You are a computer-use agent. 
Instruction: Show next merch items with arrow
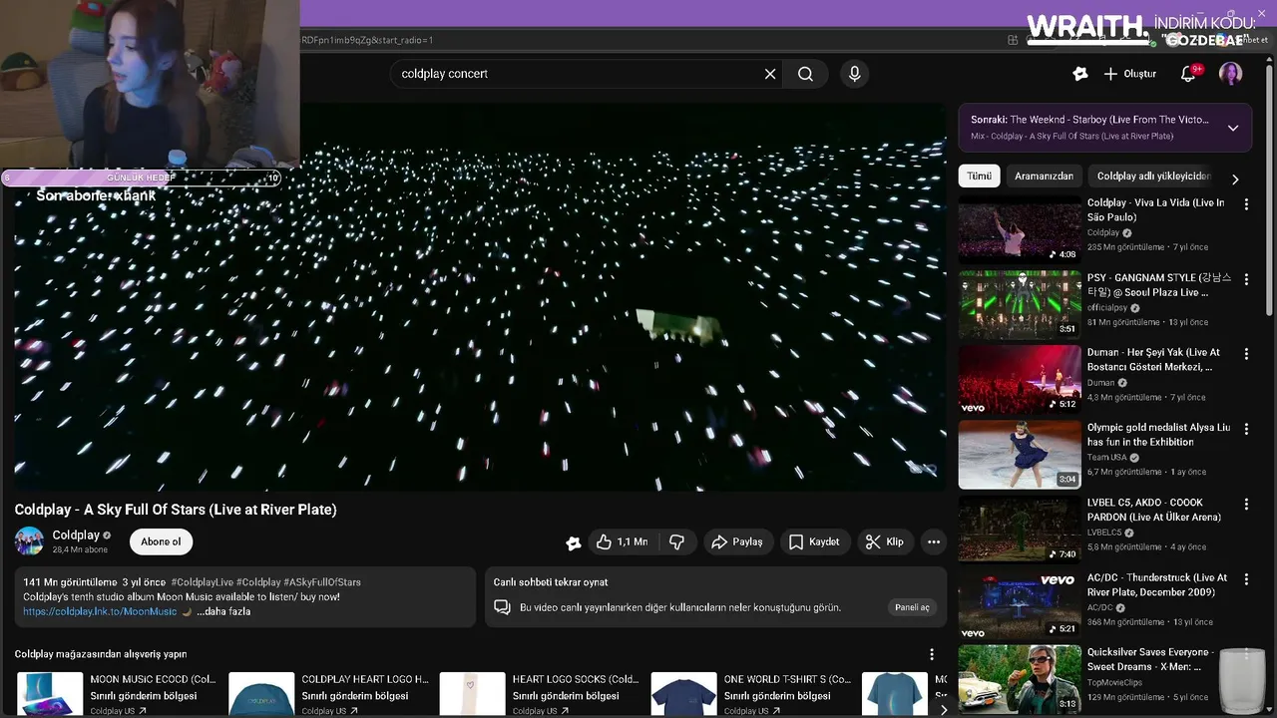tap(944, 709)
